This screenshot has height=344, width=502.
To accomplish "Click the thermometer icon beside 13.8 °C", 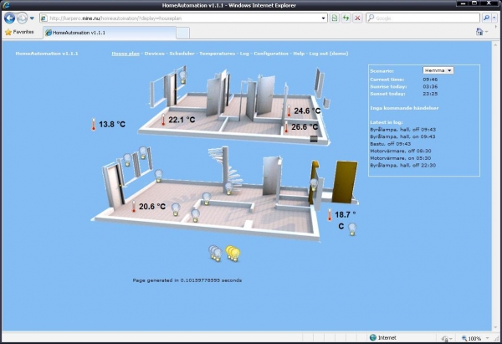I will click(x=94, y=124).
